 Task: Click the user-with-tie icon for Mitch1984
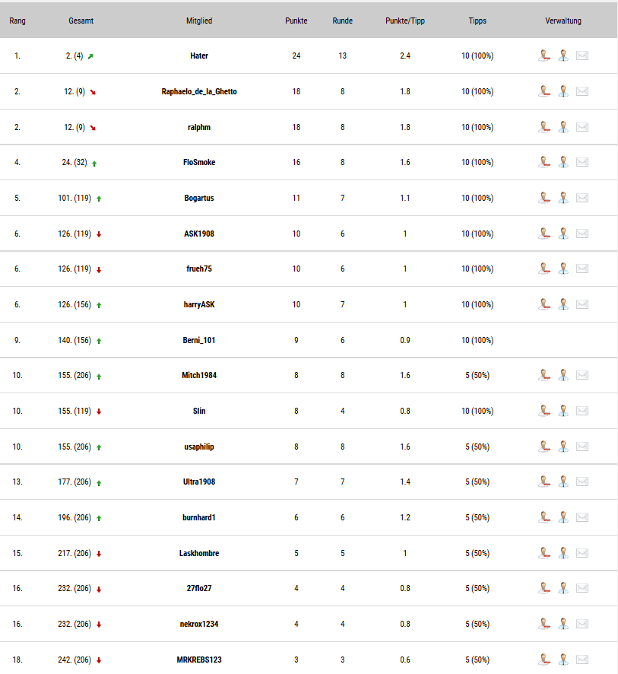coord(563,375)
